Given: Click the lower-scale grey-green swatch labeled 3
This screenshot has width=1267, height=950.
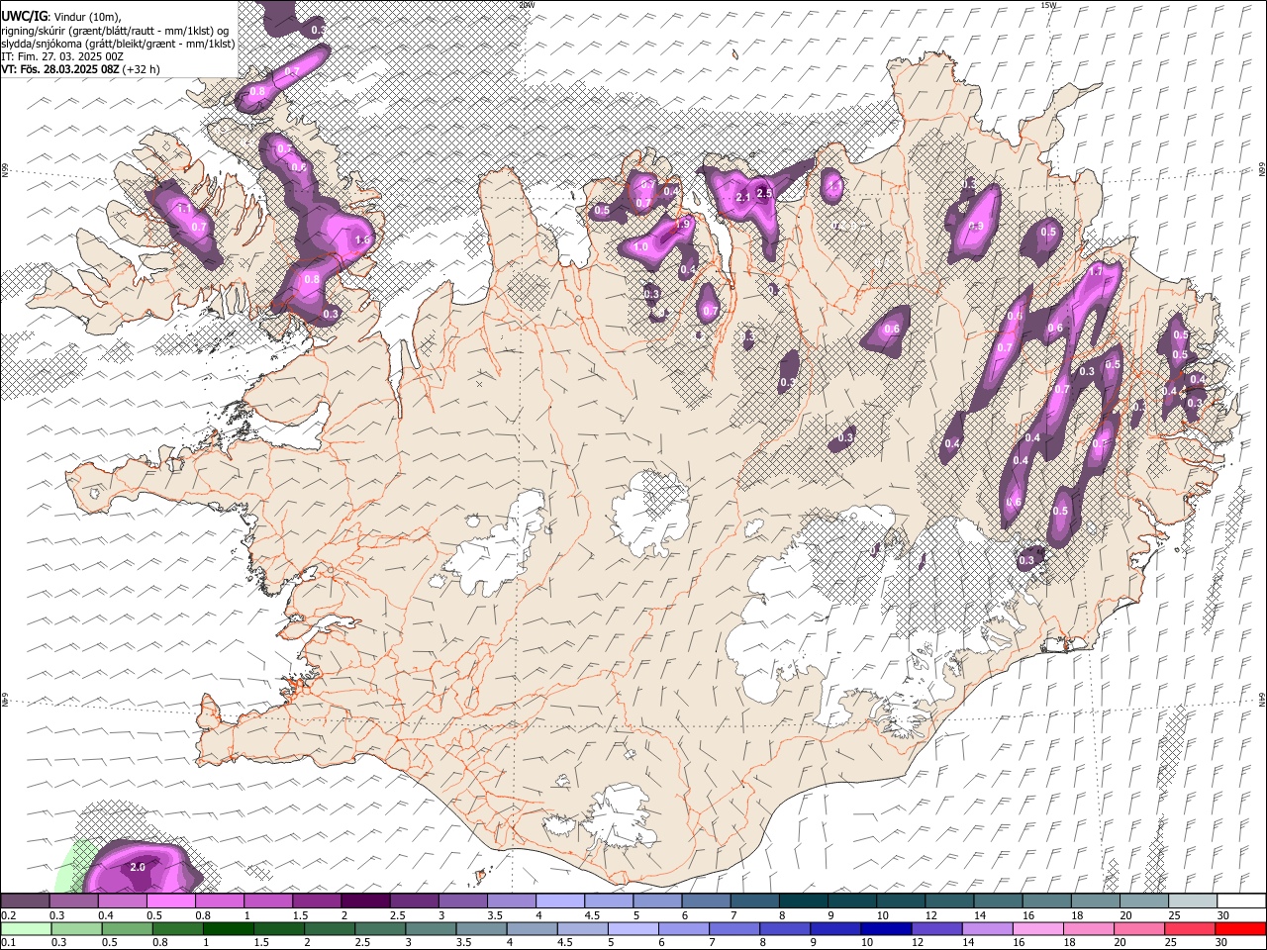Looking at the screenshot, I should coord(431,928).
